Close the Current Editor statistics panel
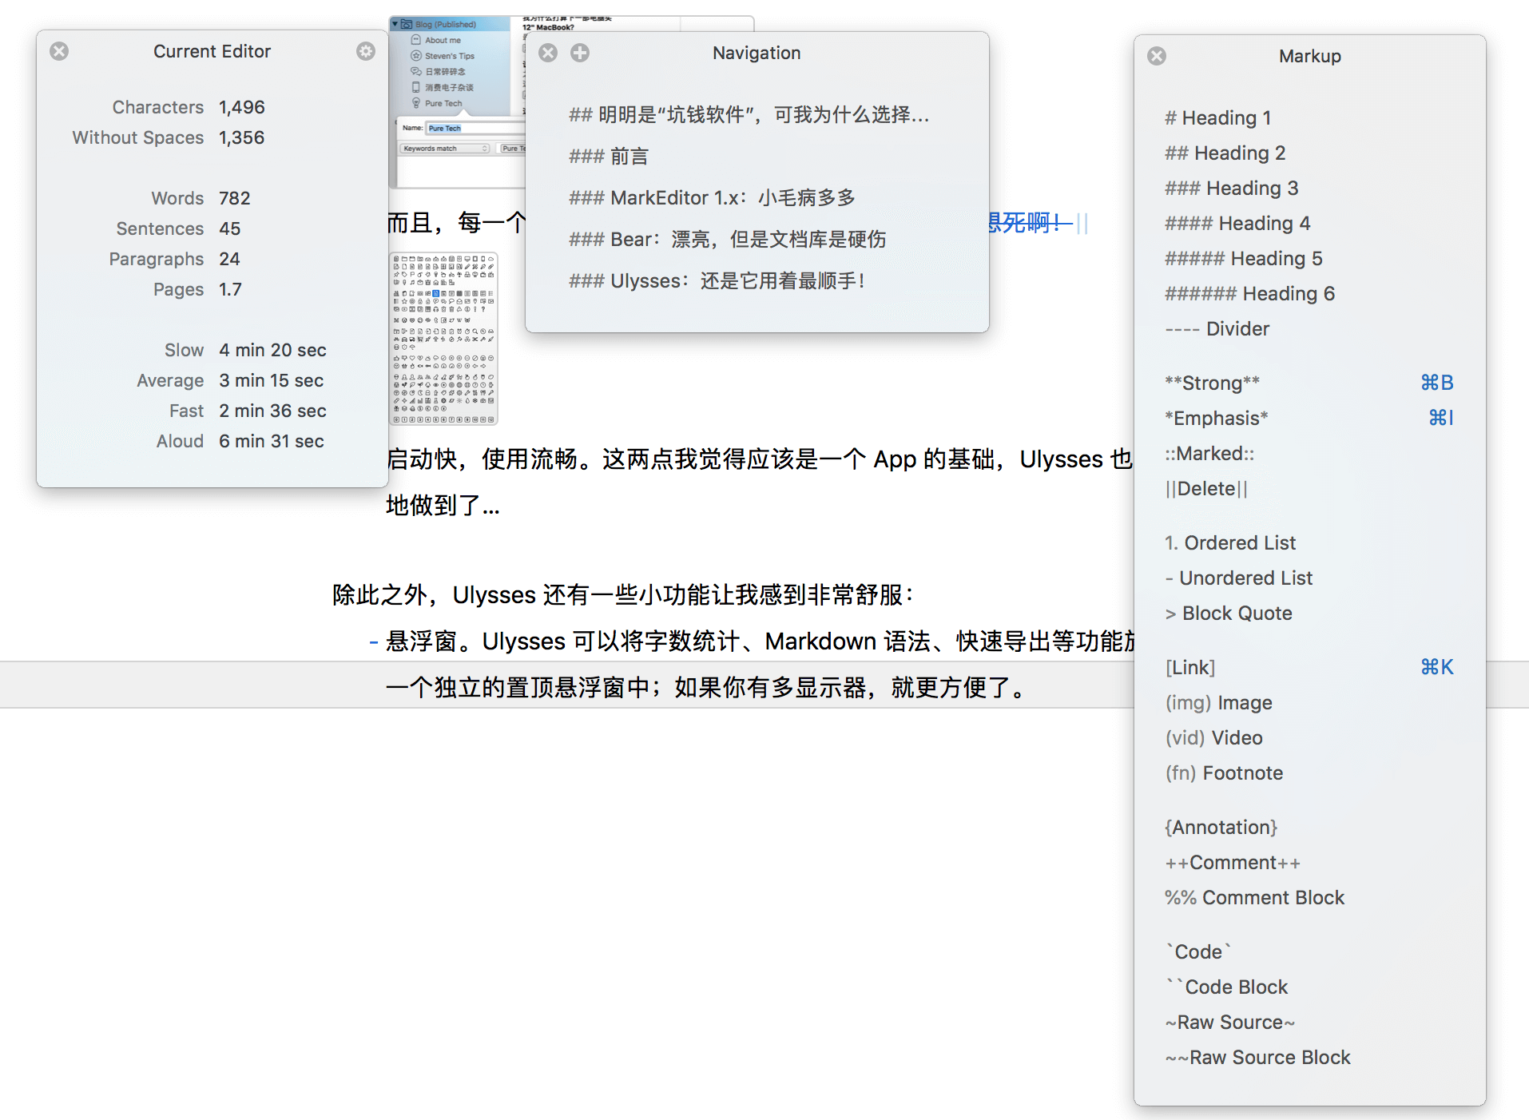1529x1120 pixels. tap(59, 51)
